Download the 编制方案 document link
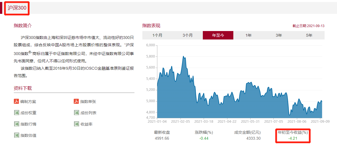Viewport: 337px width, 145px height. coord(28,102)
